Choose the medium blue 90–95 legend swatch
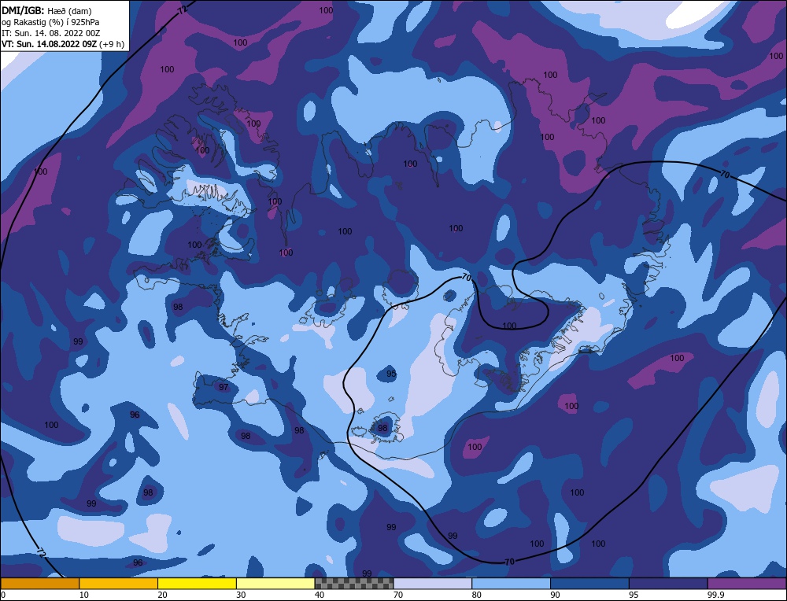The height and width of the screenshot is (601, 787). click(x=589, y=584)
